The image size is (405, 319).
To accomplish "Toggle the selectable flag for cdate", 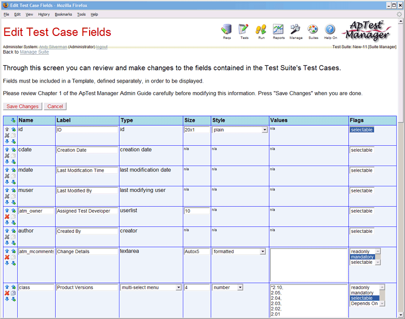I will pos(361,150).
